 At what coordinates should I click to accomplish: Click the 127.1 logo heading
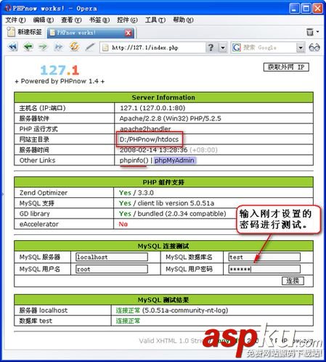[x=60, y=70]
